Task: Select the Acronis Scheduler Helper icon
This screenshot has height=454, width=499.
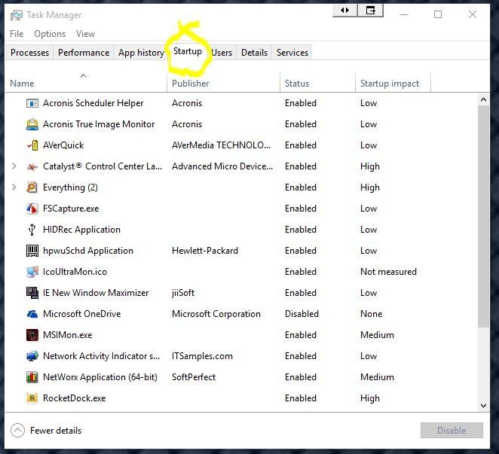Action: click(x=32, y=103)
